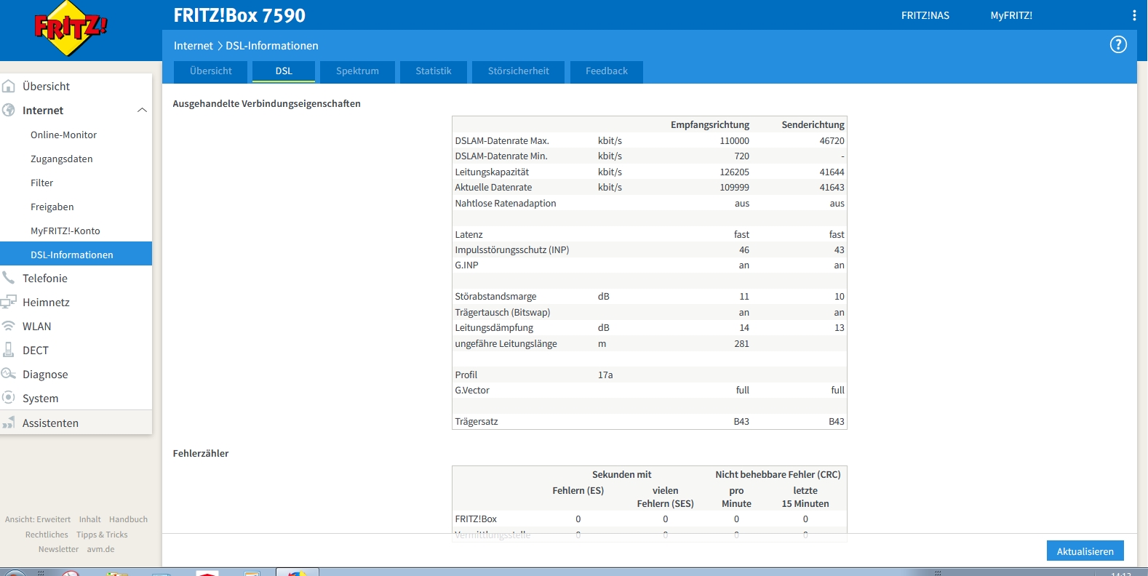Image resolution: width=1148 pixels, height=576 pixels.
Task: Select the value 46720 in Senderichtung
Action: pos(832,141)
